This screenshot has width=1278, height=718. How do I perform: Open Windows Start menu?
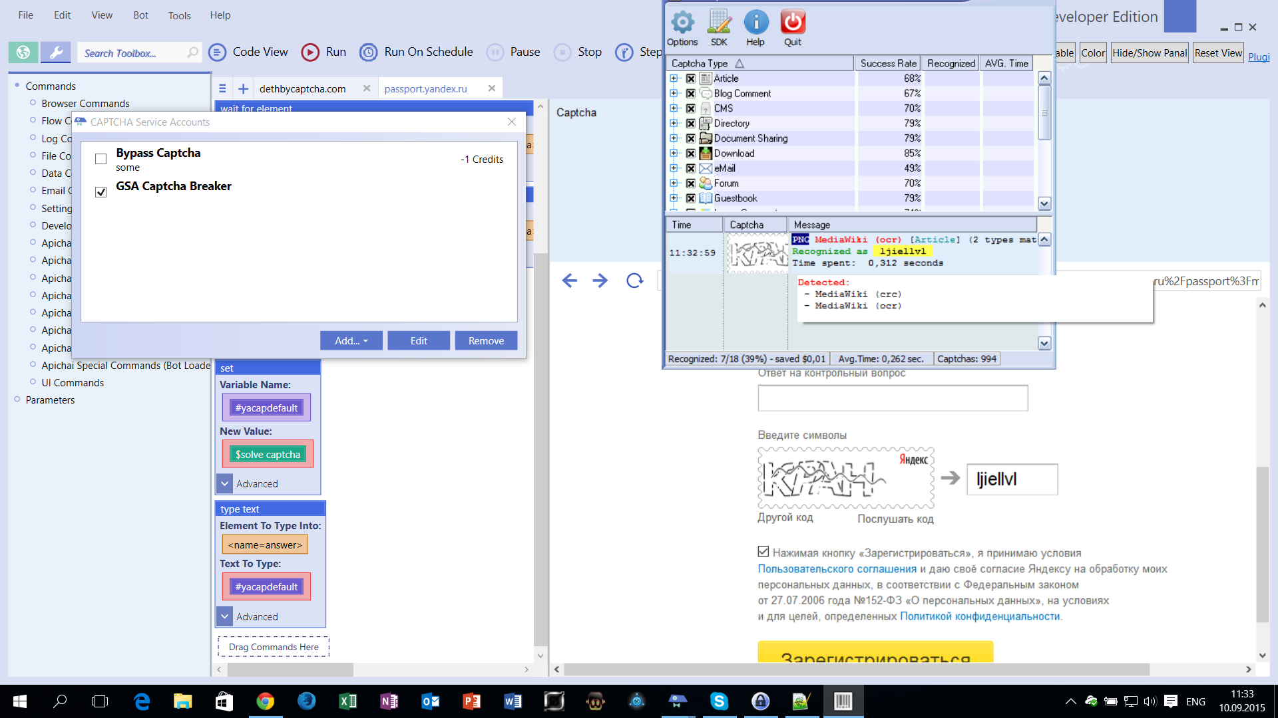tap(19, 701)
